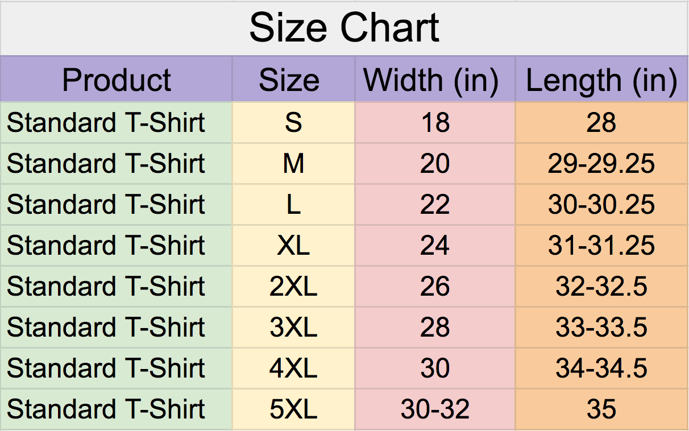Click length cell showing 35
689x431 pixels.
pyautogui.click(x=601, y=409)
